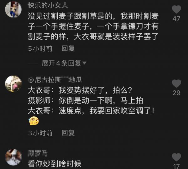Select the comment text starting with 没见过割麦子
Viewport: 188px width, 169px height.
[93, 26]
